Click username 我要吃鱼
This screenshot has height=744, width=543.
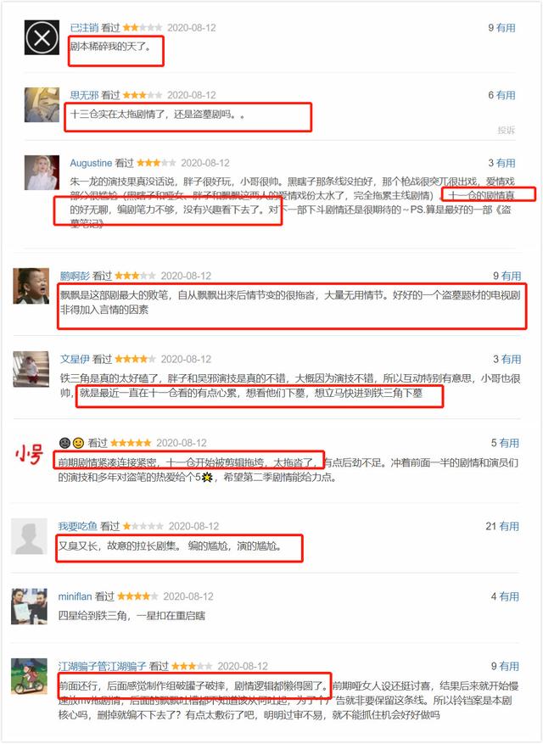[78, 526]
